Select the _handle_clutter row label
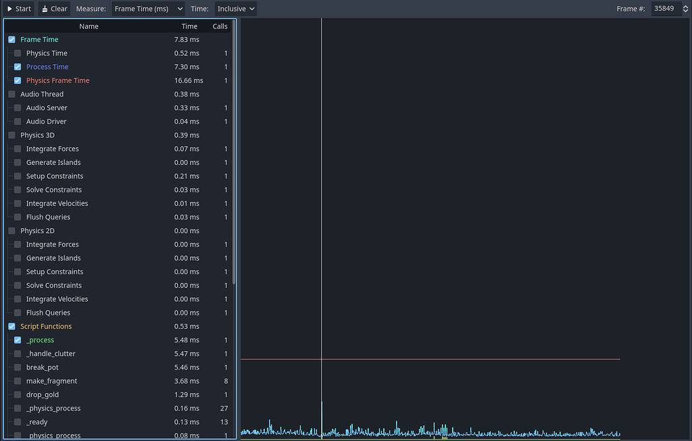 coord(51,354)
